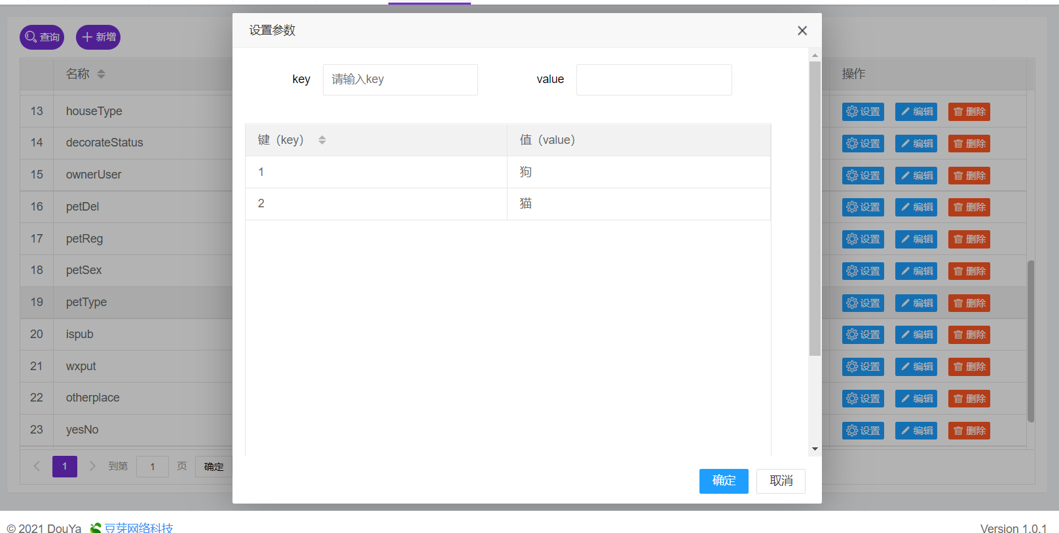Click 编辑 pencil button in row 20
This screenshot has width=1059, height=533.
coord(916,335)
